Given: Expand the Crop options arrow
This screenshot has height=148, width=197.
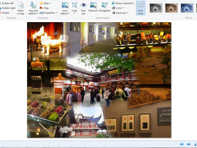Looking at the screenshot, I should (74, 14).
